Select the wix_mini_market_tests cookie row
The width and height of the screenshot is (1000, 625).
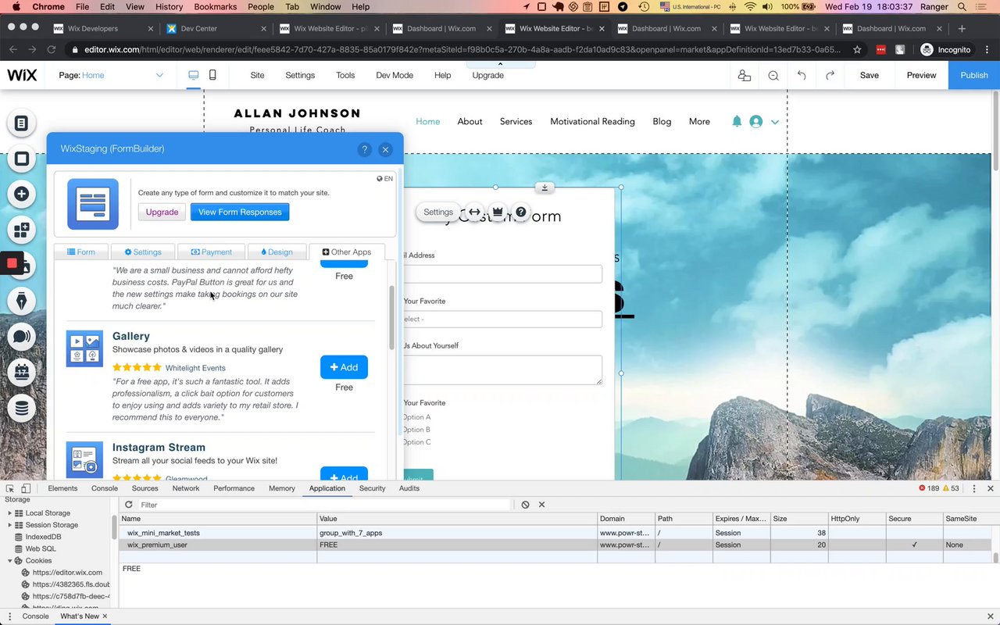(x=555, y=533)
